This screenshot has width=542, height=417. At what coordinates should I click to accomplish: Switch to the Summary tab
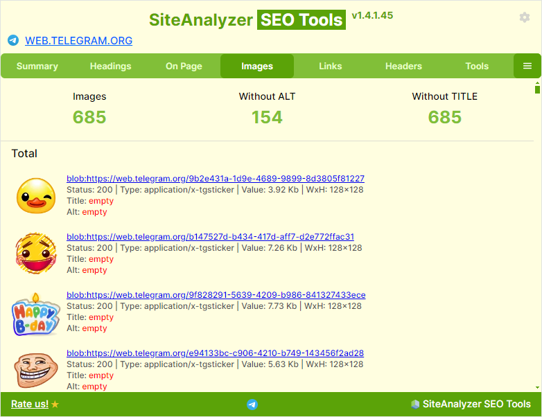37,66
